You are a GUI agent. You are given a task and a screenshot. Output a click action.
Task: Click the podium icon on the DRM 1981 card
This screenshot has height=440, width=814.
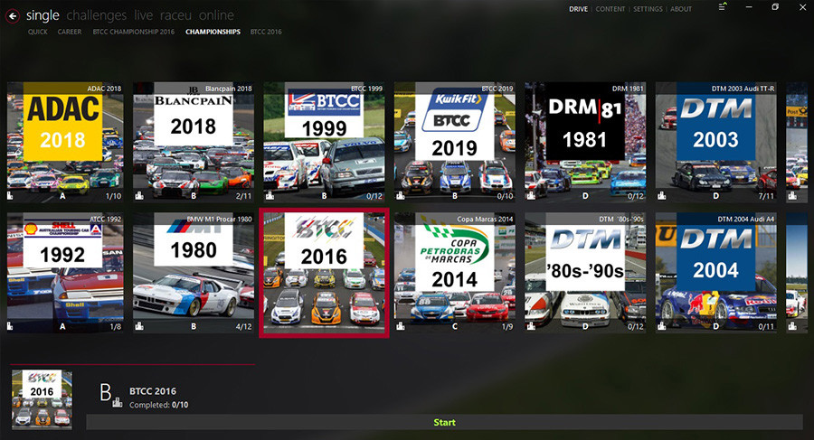pos(531,196)
